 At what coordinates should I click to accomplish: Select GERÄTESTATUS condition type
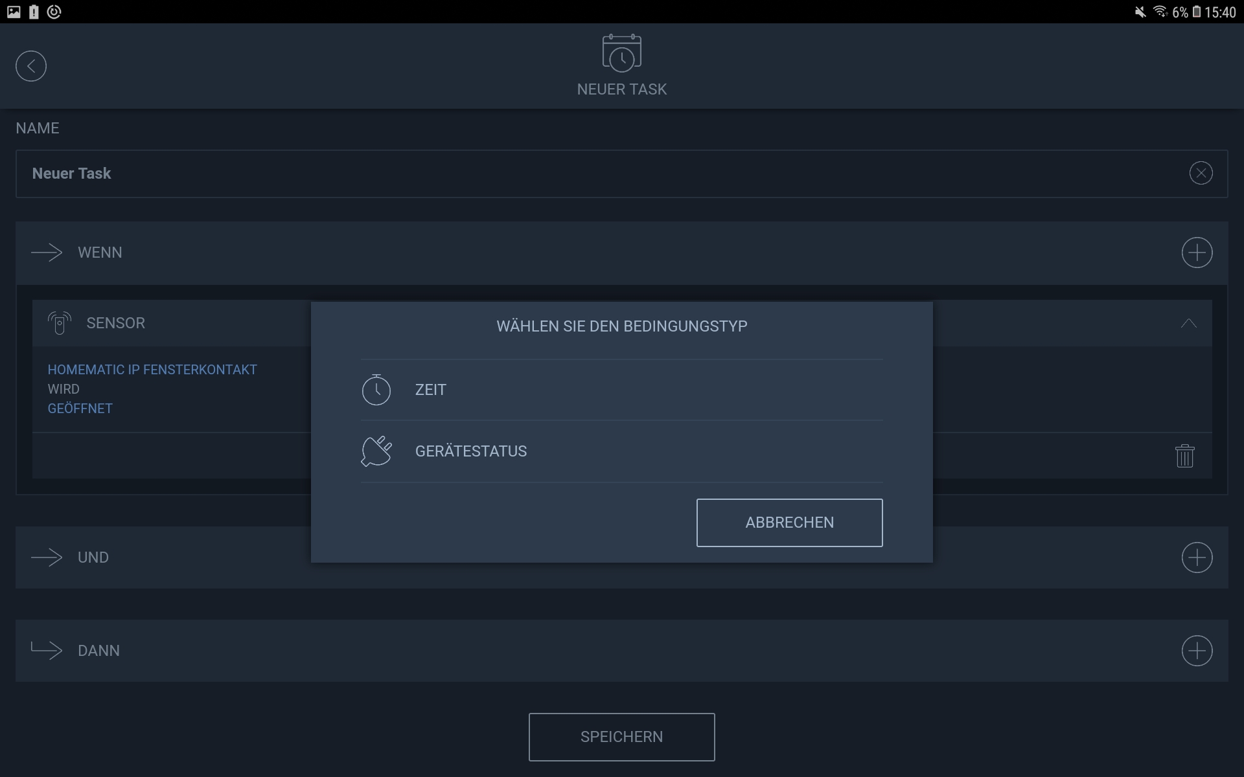point(471,451)
